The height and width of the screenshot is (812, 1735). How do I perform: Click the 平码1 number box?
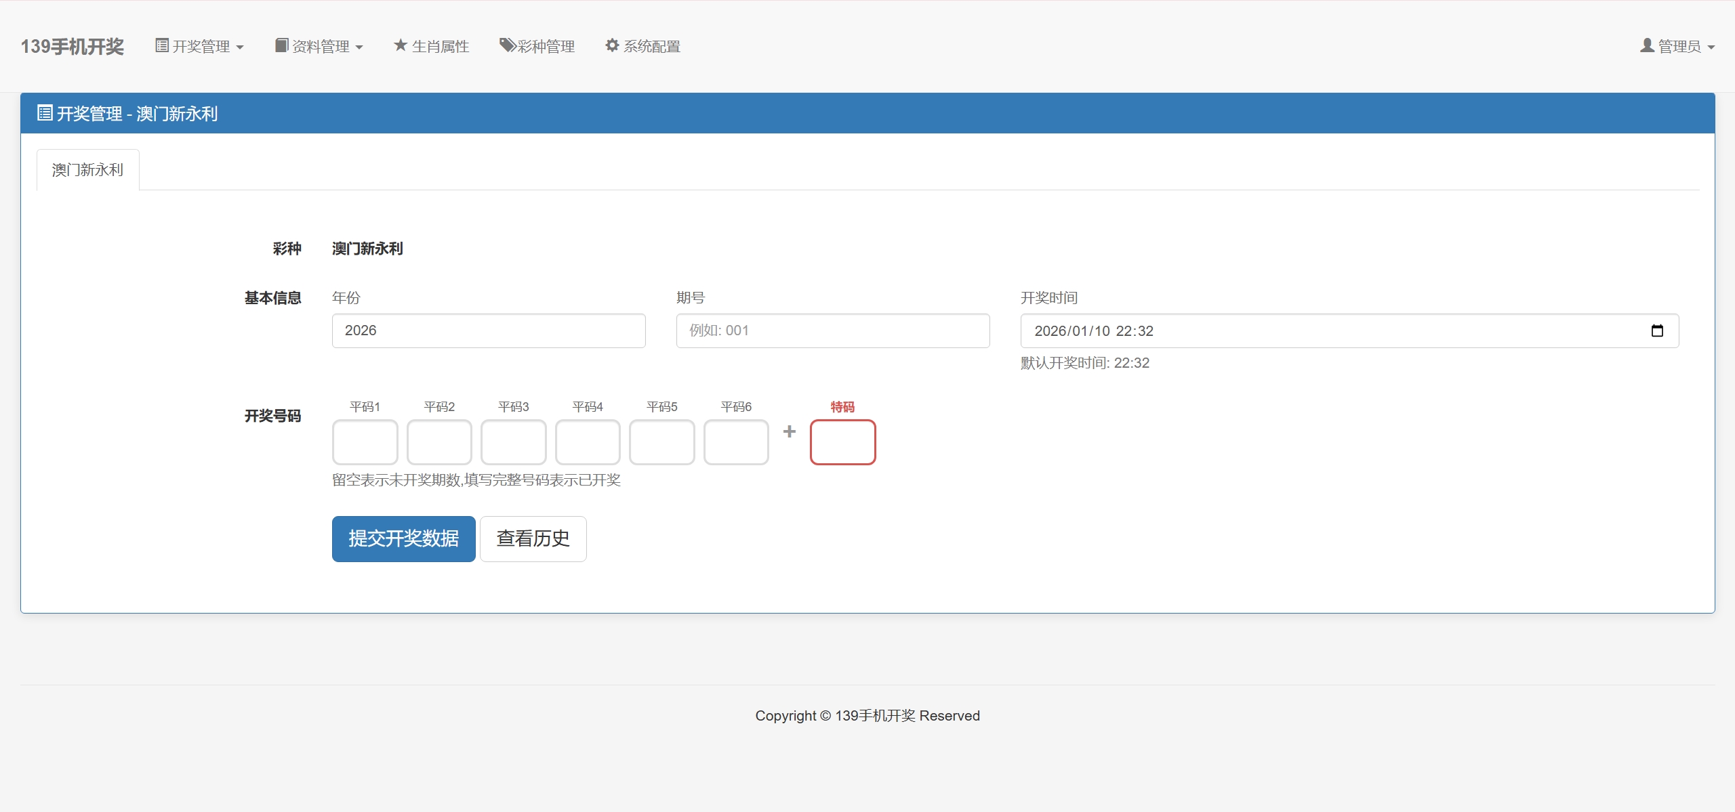click(x=365, y=442)
